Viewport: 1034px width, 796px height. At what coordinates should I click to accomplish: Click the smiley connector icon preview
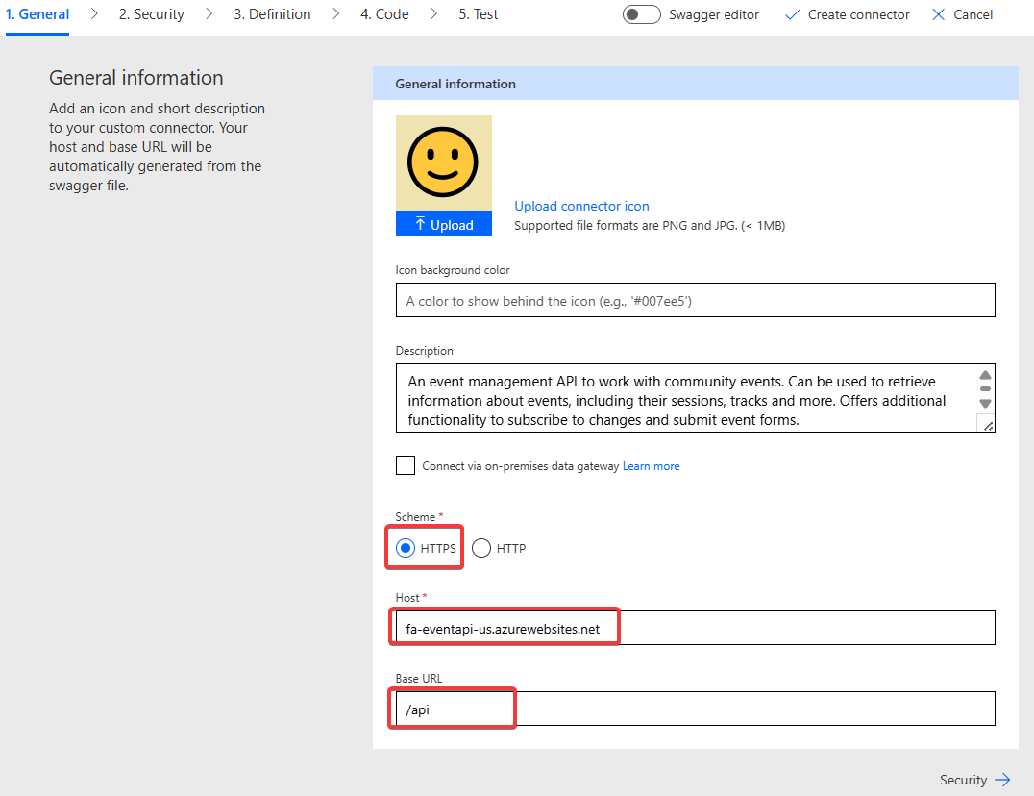coord(443,162)
